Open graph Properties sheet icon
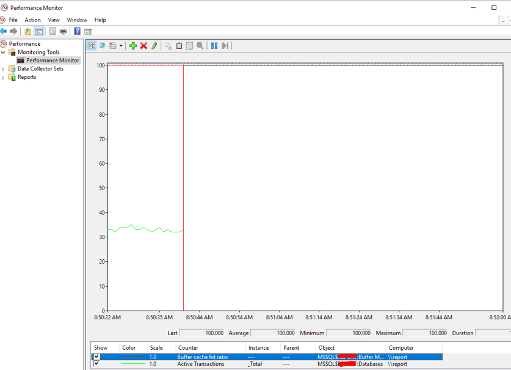The width and height of the screenshot is (511, 370). pyautogui.click(x=189, y=46)
